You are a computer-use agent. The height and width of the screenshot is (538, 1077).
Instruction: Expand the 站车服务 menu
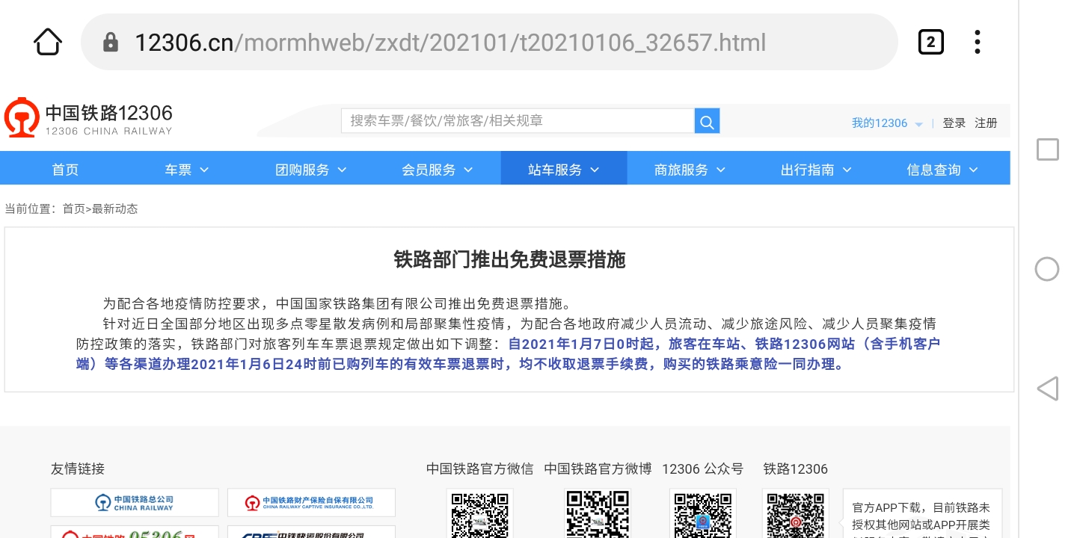coord(564,170)
